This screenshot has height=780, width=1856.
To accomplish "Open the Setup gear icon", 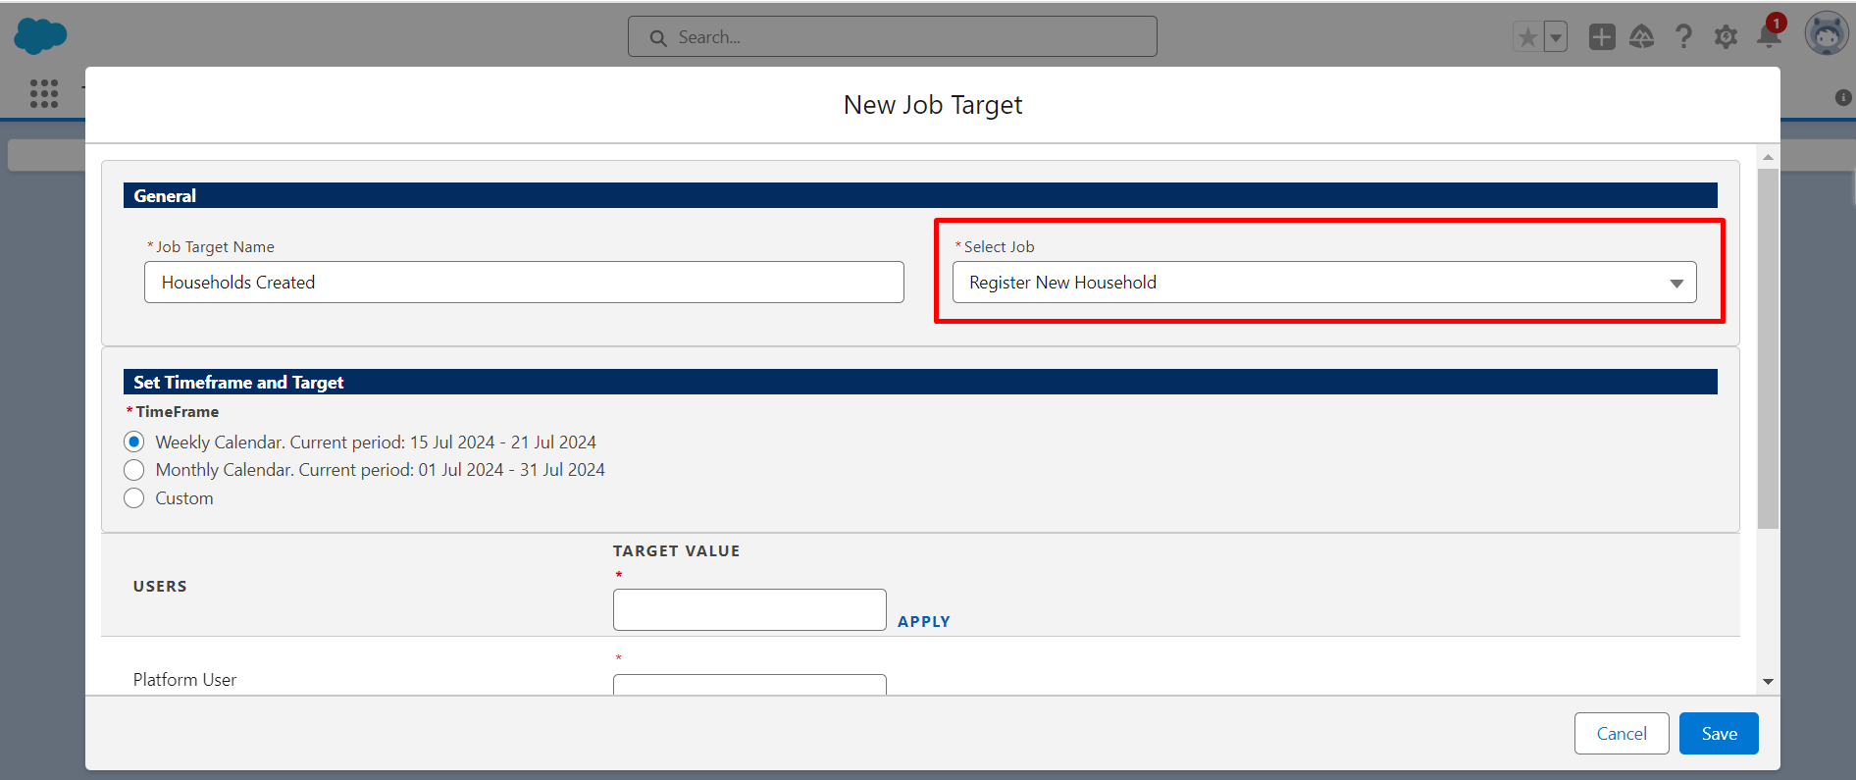I will tap(1726, 37).
